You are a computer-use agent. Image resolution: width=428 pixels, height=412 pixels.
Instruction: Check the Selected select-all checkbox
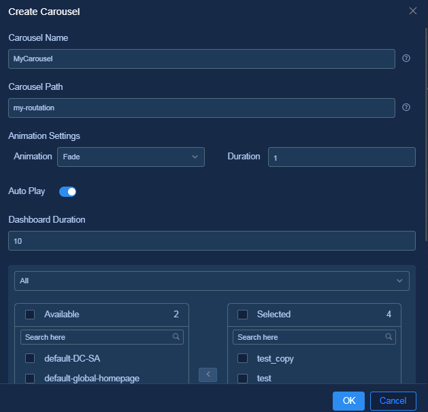click(x=242, y=315)
